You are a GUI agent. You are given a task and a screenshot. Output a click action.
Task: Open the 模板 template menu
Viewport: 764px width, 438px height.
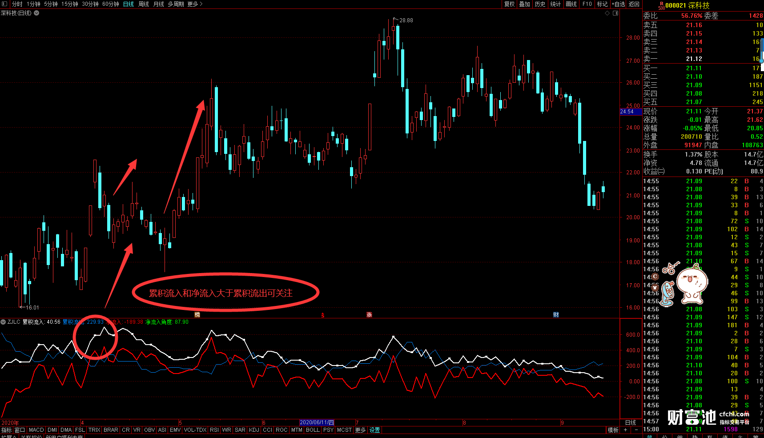[613, 430]
